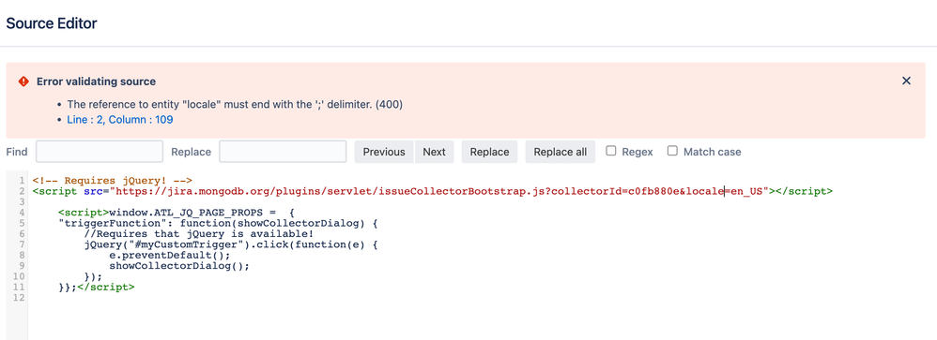937x340 pixels.
Task: Click the Requires jQuery comment on line 1
Action: tap(112, 180)
